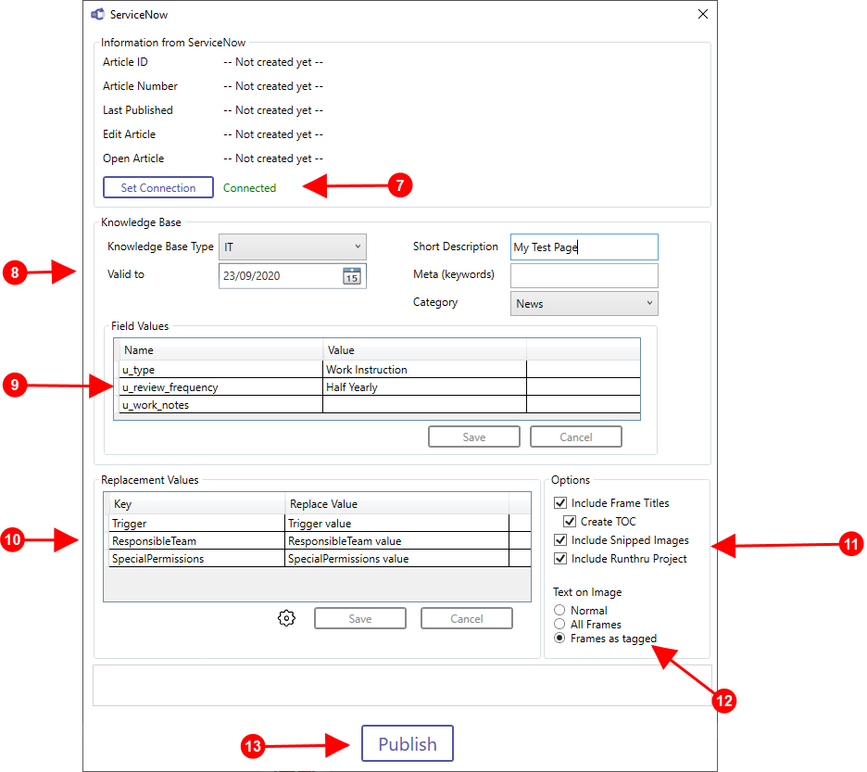This screenshot has height=772, width=867.
Task: Click the u_review_frequency name cell
Action: click(x=220, y=387)
